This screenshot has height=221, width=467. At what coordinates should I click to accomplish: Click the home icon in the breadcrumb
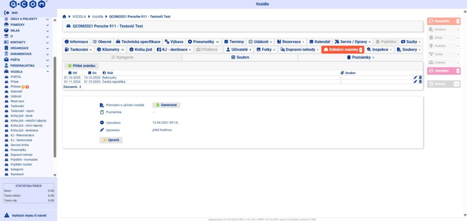64,16
